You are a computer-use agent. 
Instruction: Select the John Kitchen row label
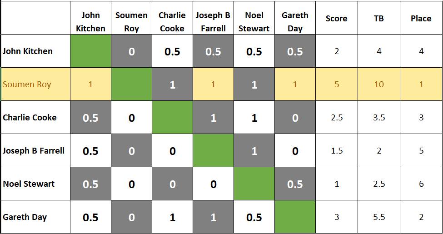click(x=28, y=51)
